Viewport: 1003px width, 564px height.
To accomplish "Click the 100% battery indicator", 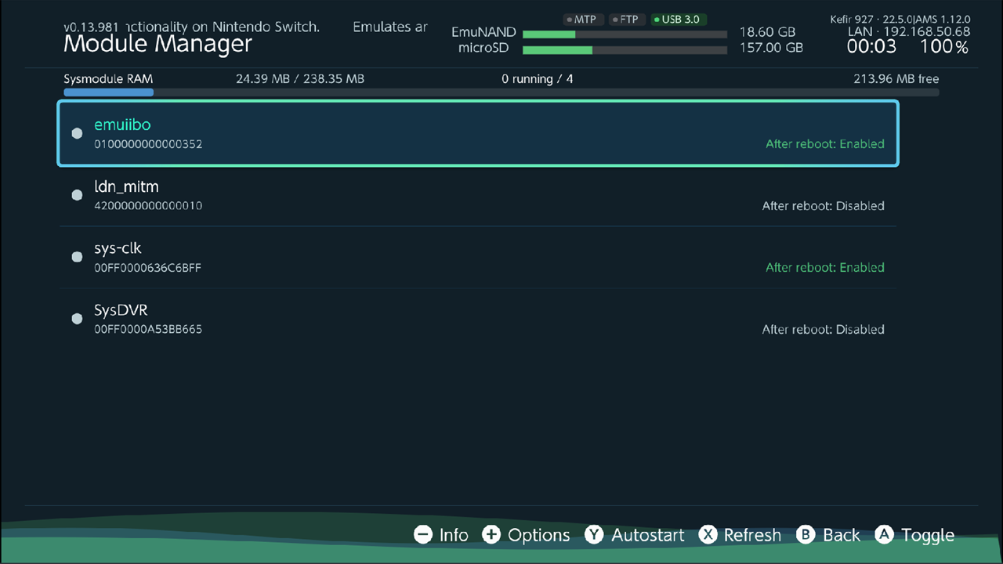I will point(944,47).
